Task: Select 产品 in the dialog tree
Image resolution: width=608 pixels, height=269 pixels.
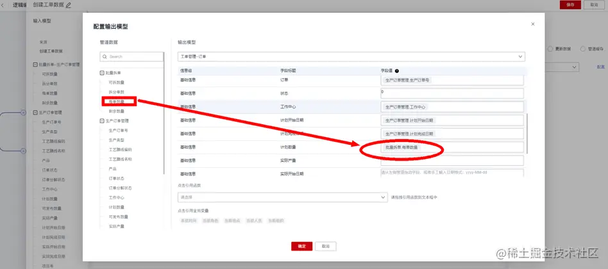Action: (x=112, y=168)
